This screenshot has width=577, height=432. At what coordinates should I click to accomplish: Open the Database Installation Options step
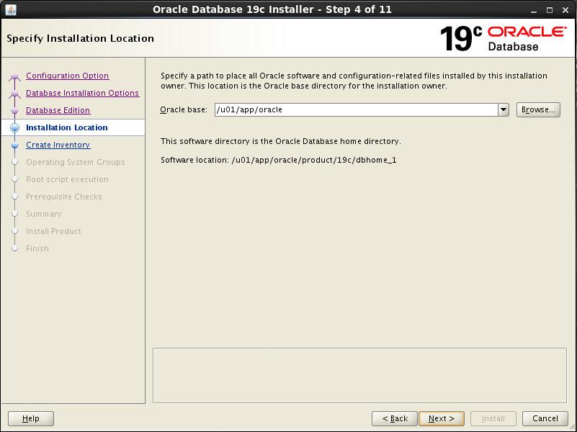82,93
